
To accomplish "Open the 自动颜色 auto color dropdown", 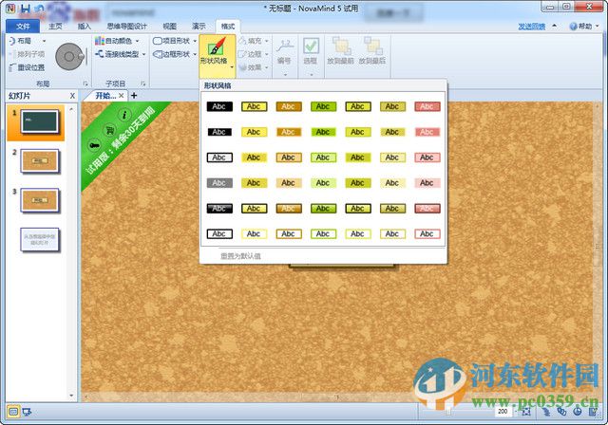I will 117,41.
